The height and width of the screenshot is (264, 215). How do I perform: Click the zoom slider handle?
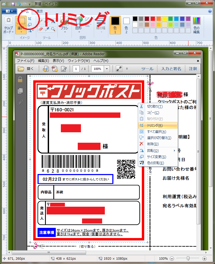(188, 258)
